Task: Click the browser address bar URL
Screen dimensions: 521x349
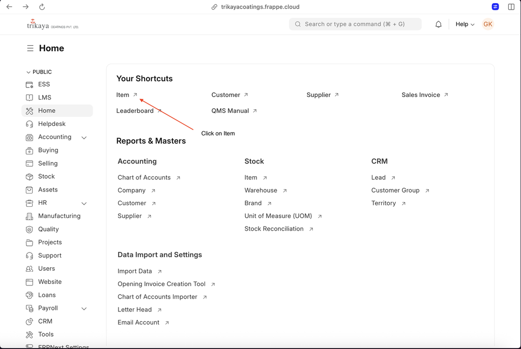Action: [x=260, y=7]
